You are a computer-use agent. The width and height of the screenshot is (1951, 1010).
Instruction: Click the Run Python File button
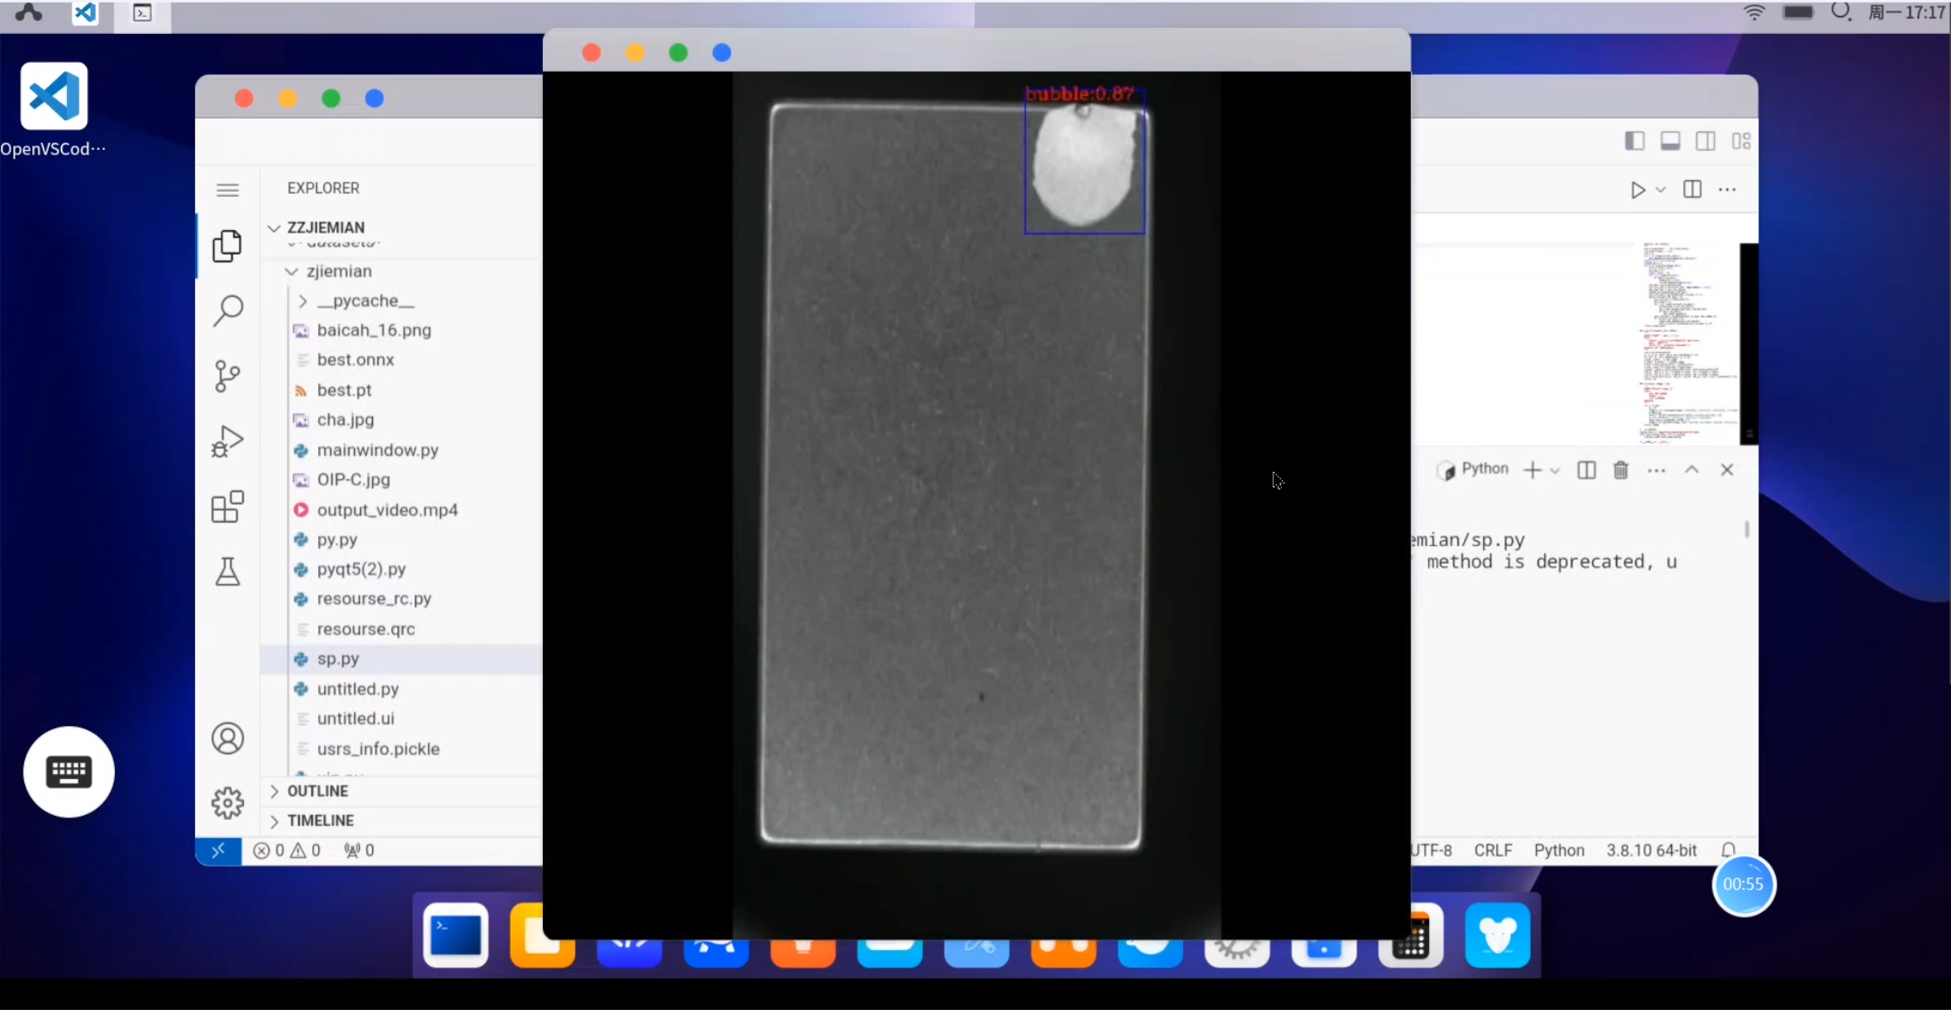tap(1637, 190)
